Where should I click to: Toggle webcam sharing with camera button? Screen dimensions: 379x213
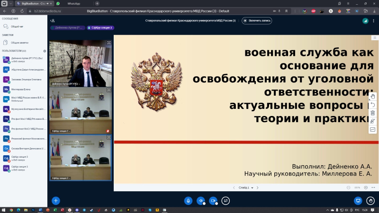click(213, 201)
